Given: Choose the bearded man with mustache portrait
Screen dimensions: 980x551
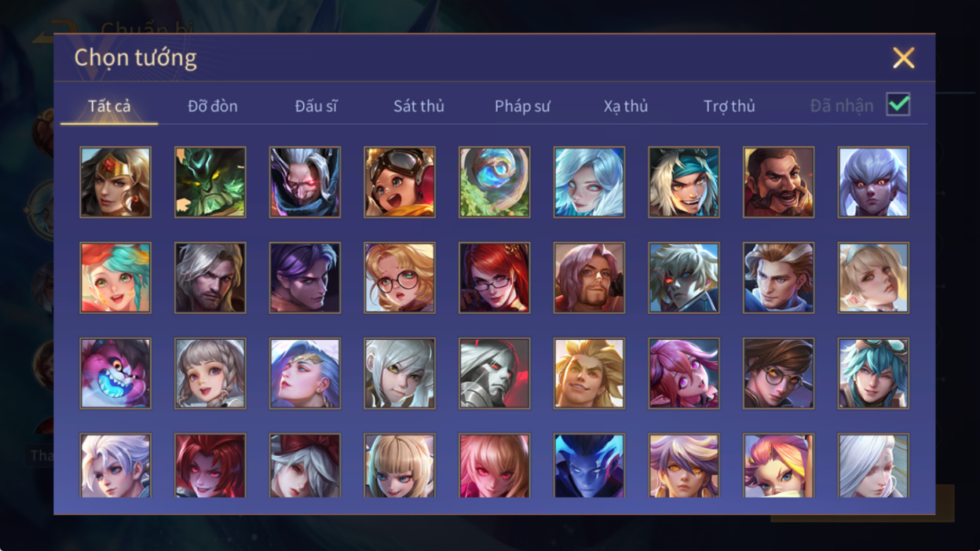Looking at the screenshot, I should (779, 182).
